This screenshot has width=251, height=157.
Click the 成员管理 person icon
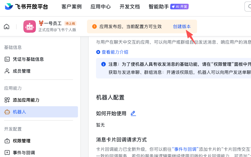(x=7, y=71)
